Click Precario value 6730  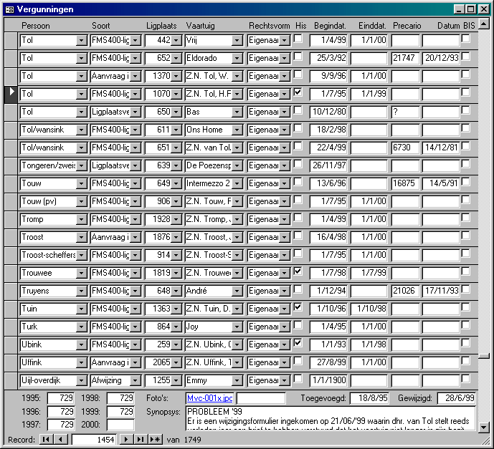(406, 148)
